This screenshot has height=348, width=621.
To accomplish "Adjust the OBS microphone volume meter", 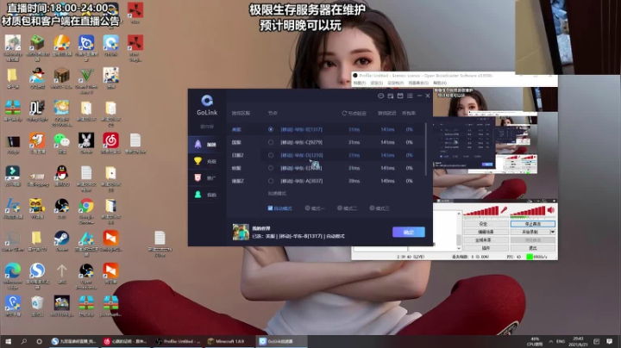I will [x=481, y=212].
